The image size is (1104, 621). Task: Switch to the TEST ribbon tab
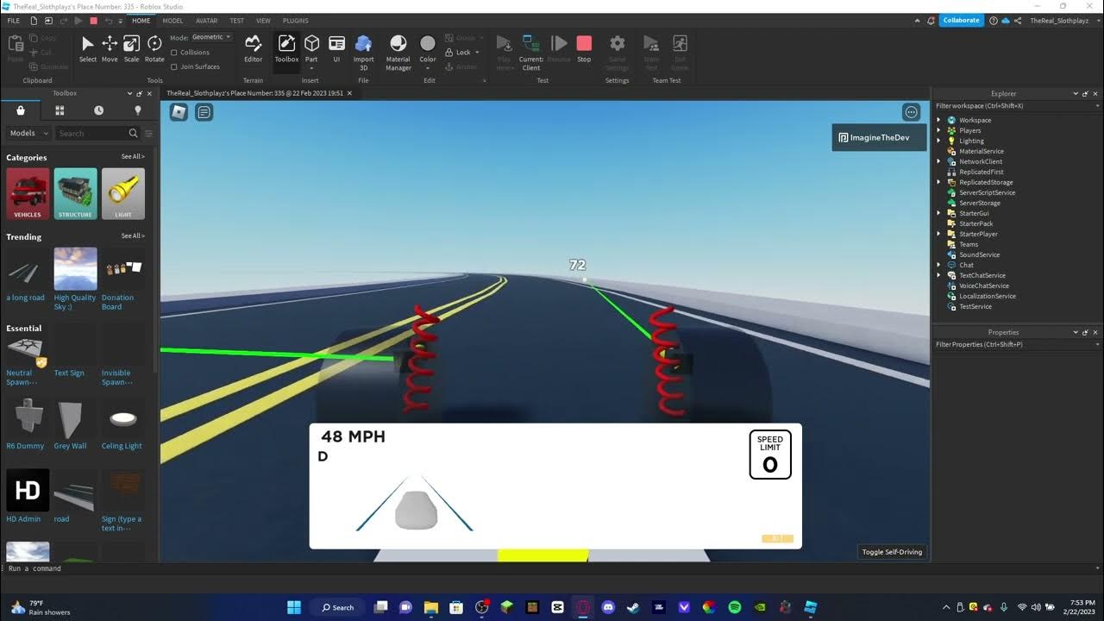pos(236,21)
